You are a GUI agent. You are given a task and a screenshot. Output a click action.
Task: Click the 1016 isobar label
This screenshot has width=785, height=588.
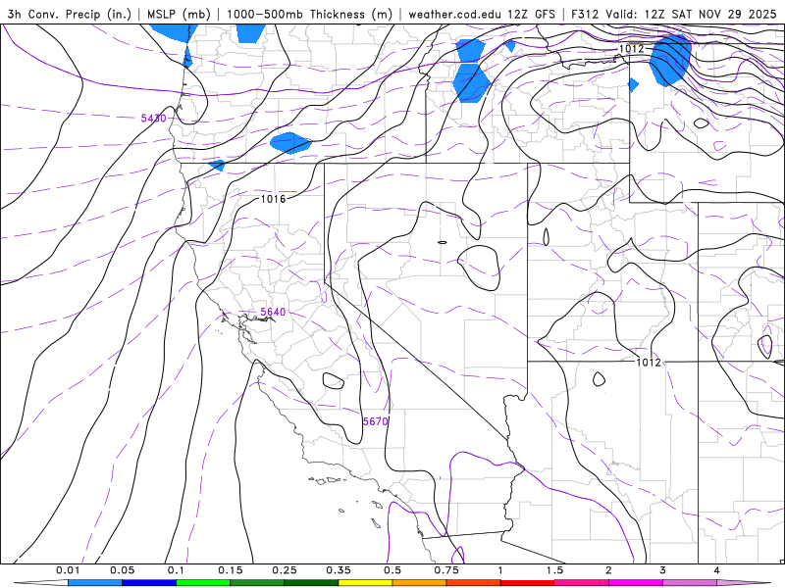point(274,199)
